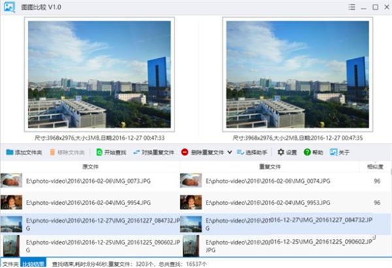The height and width of the screenshot is (268, 392).
Task: Open the green 帮助 help icon
Action: click(307, 152)
